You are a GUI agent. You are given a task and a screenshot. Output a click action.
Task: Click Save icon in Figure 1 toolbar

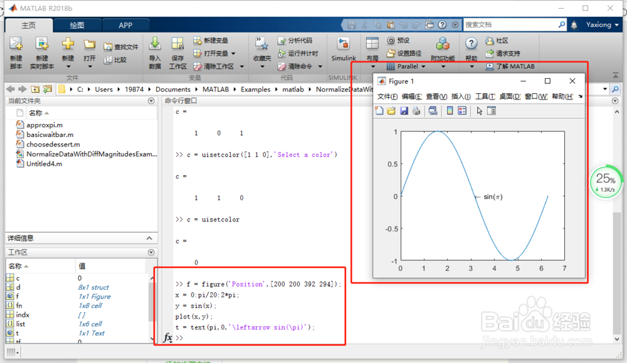tap(404, 111)
